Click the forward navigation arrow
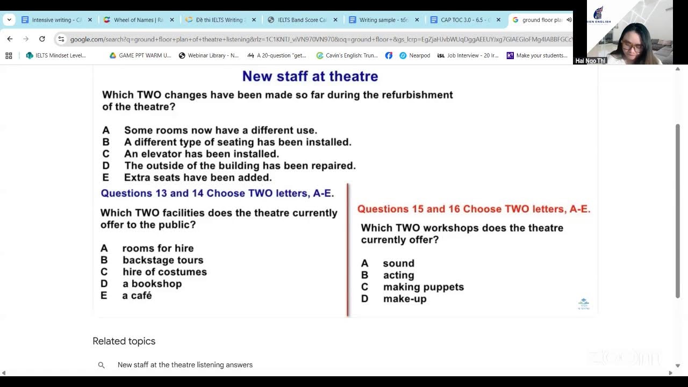Screen dimensions: 688x387 26,39
